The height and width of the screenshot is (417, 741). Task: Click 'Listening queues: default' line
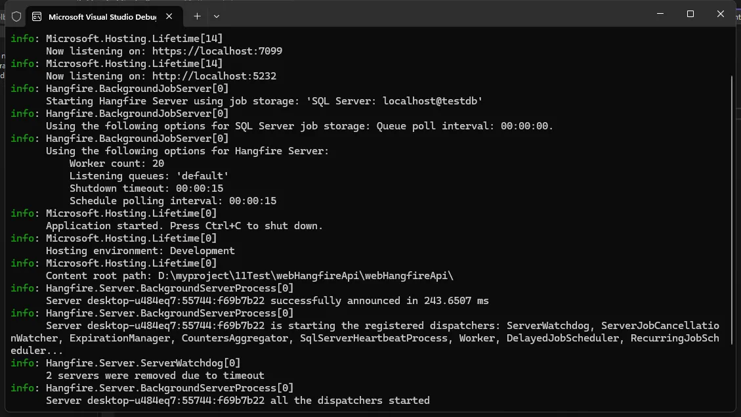pyautogui.click(x=149, y=176)
